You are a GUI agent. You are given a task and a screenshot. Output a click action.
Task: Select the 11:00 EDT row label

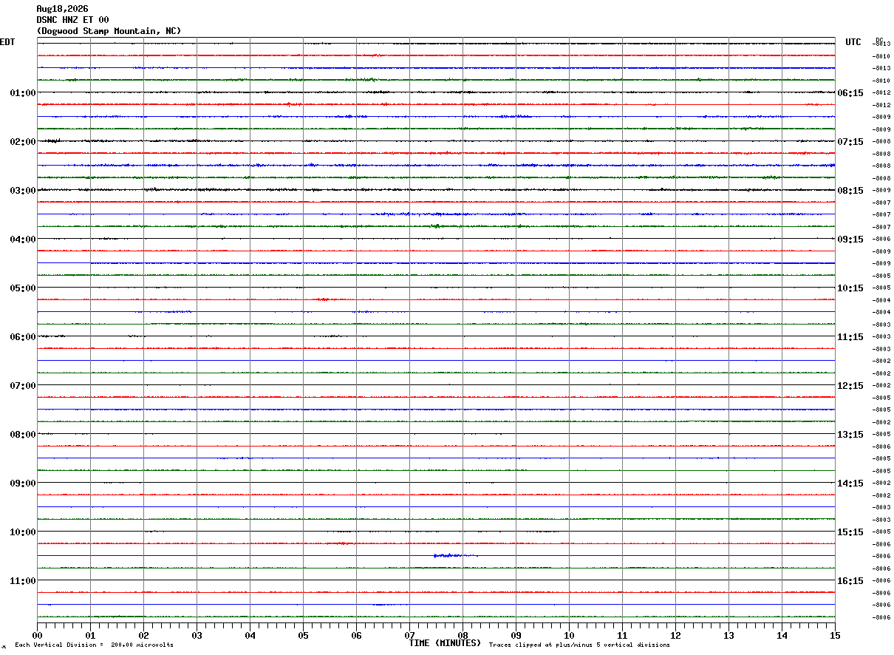point(23,581)
